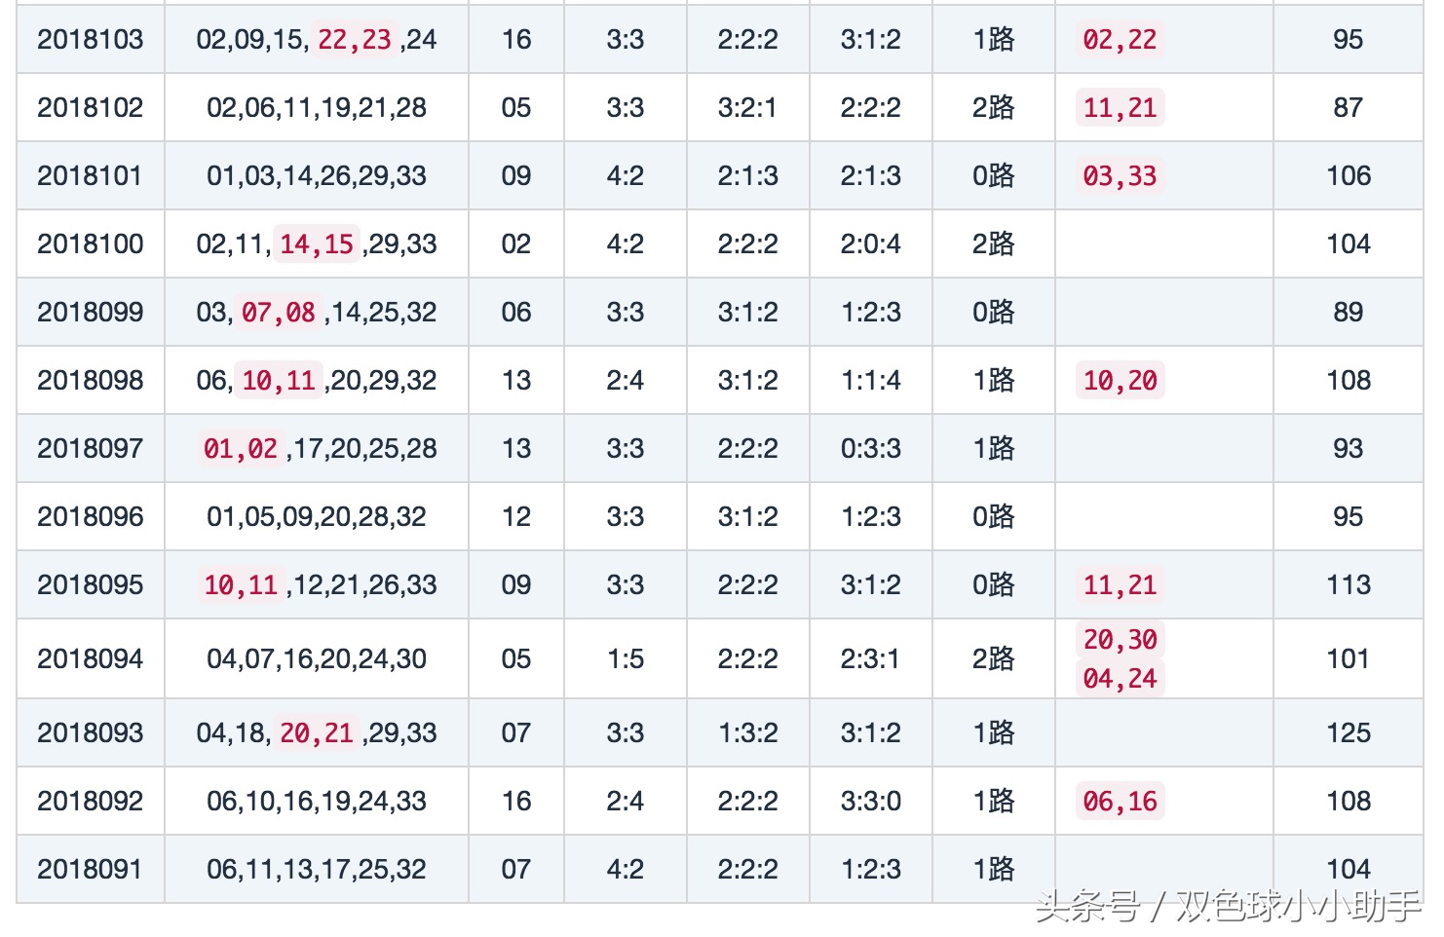Image resolution: width=1444 pixels, height=937 pixels.
Task: Click highlighted pair 14,15 in row 2018100
Action: coord(317,244)
